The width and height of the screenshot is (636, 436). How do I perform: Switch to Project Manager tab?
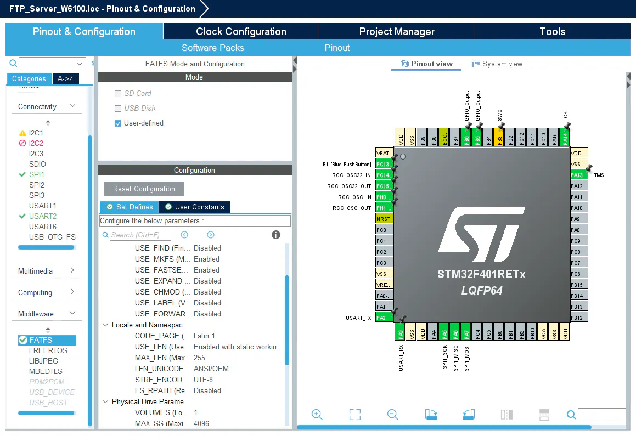tap(397, 32)
